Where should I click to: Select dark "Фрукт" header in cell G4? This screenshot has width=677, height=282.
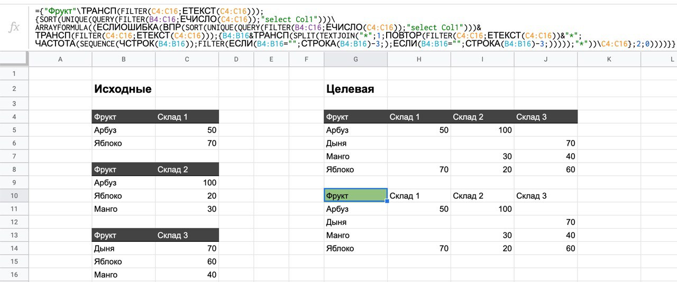pos(355,117)
